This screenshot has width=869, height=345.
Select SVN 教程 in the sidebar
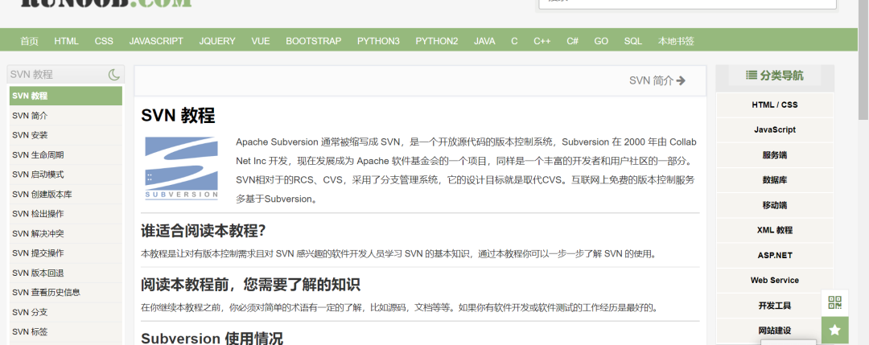65,96
